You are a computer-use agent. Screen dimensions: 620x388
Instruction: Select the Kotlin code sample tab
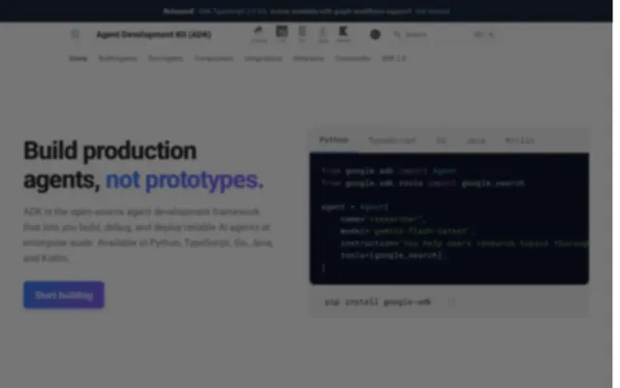point(519,140)
